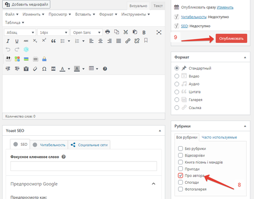Click the text color A swatch
This screenshot has width=254, height=199.
[62, 69]
